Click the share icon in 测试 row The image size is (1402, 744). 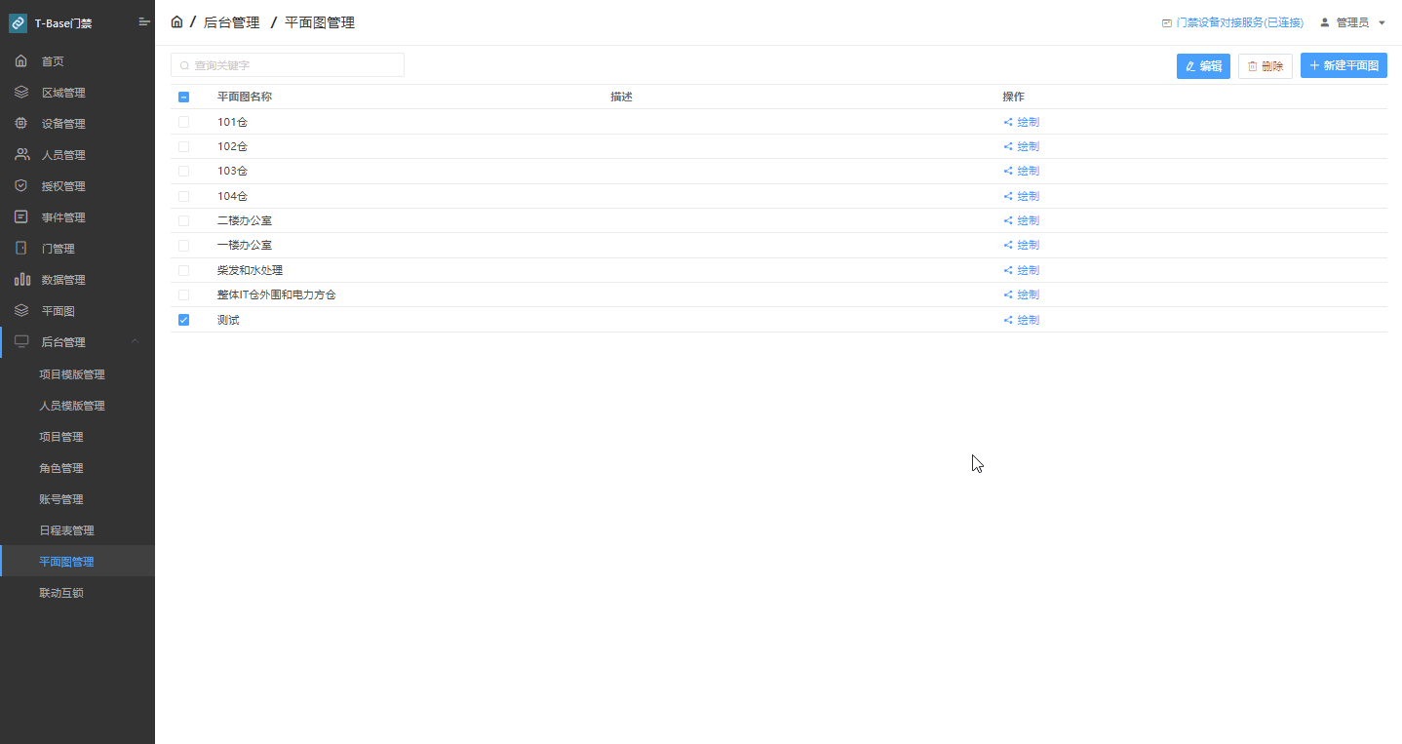pos(1008,320)
